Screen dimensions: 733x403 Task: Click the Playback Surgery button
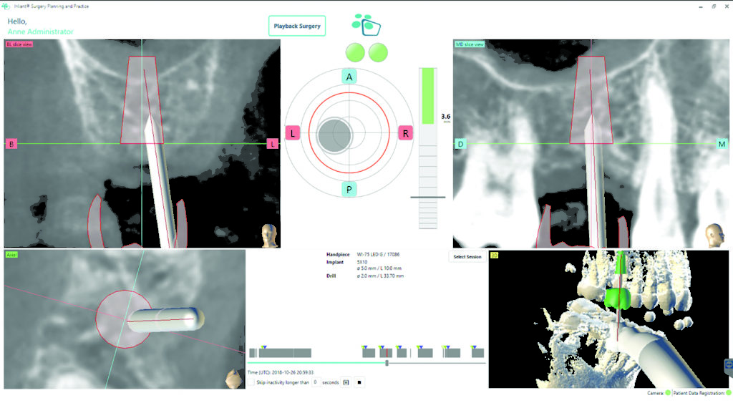[x=297, y=26]
